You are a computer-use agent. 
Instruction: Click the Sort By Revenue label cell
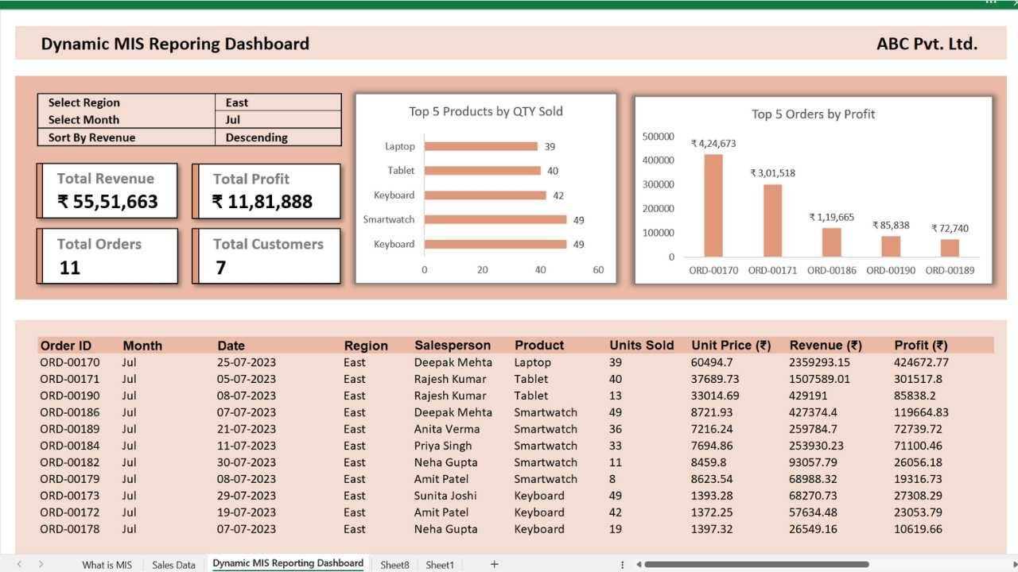126,137
